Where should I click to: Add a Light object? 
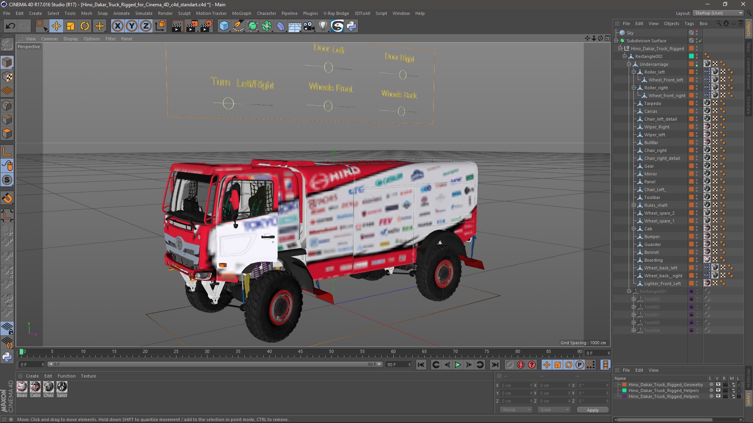coord(323,26)
